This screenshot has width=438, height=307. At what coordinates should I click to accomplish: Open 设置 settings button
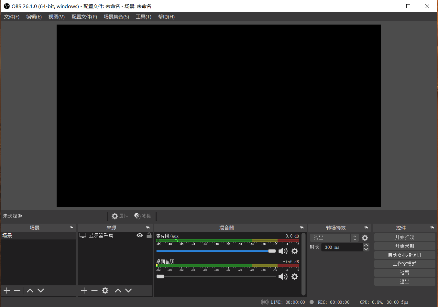pos(405,273)
